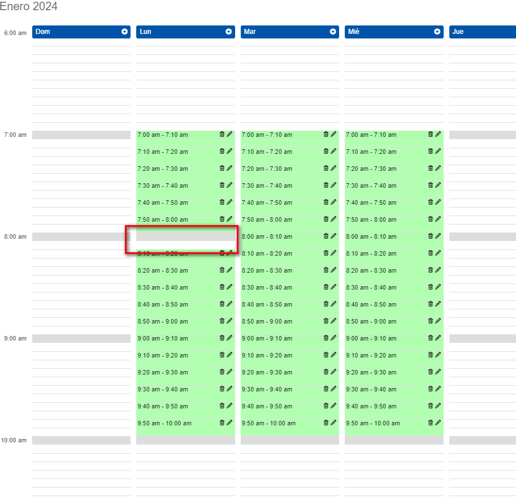Delete the 9:00 am slot on Mar
The image size is (516, 504).
(326, 338)
